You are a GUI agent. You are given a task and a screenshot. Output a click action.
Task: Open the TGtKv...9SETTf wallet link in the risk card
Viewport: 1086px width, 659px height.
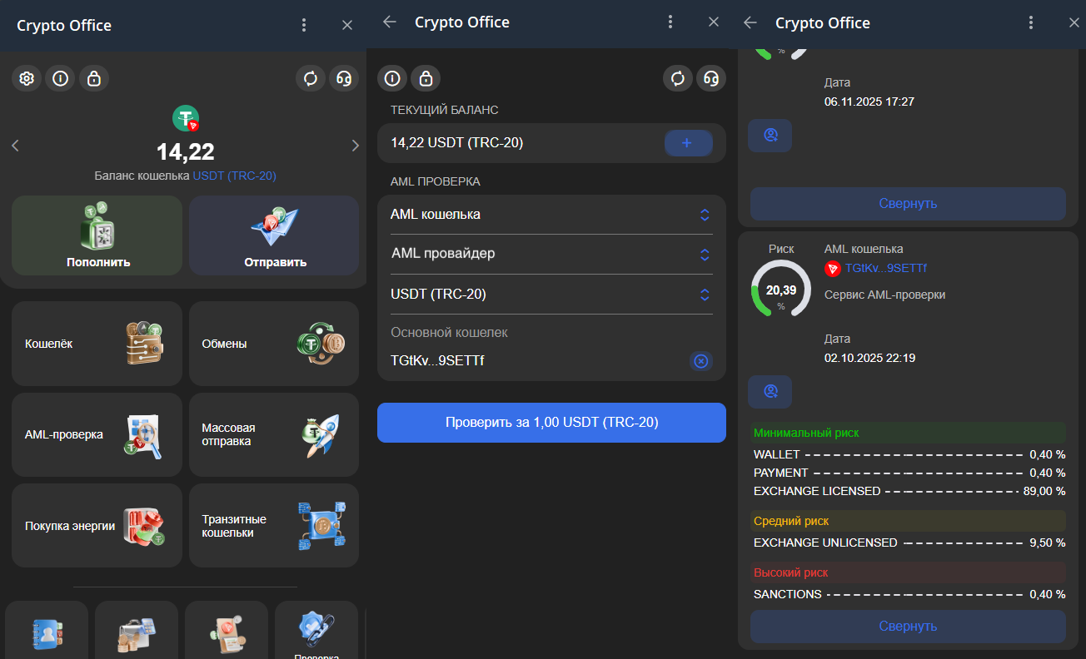(886, 268)
